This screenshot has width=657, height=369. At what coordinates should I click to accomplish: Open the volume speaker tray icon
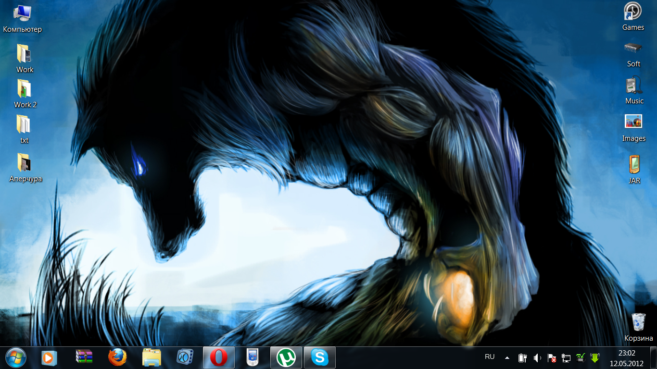(x=537, y=357)
